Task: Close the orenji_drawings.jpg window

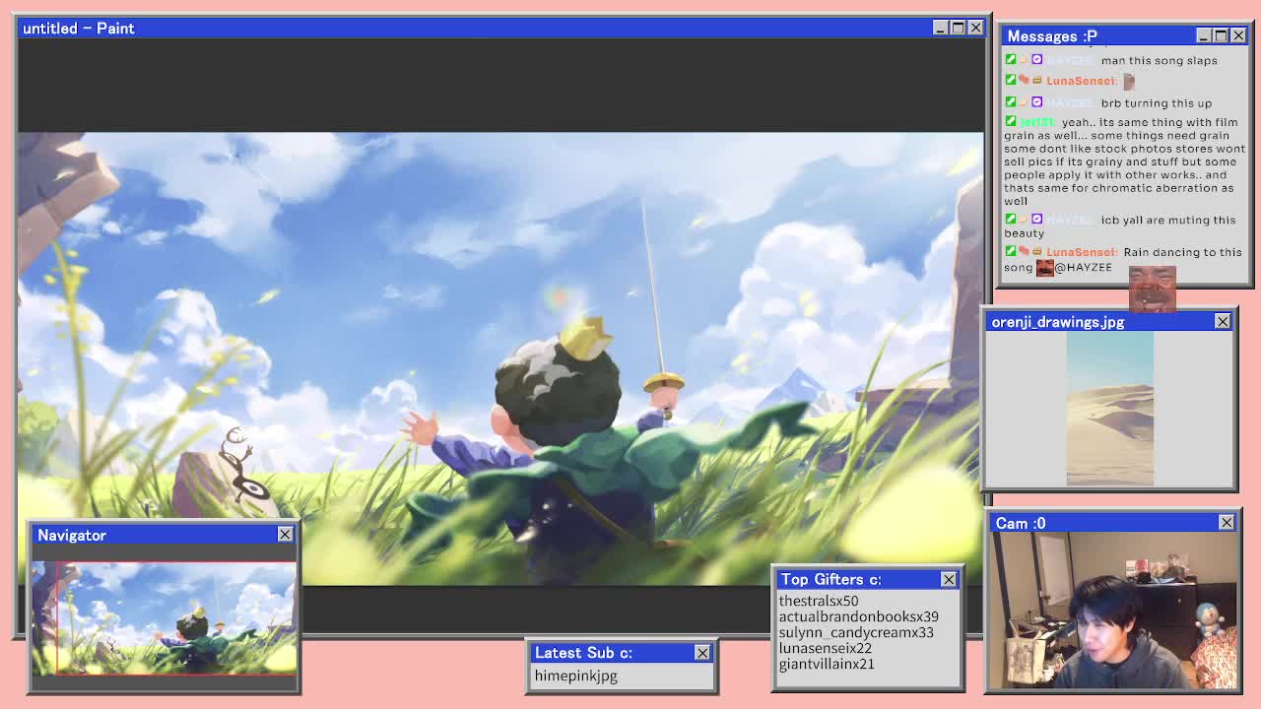Action: tap(1223, 321)
